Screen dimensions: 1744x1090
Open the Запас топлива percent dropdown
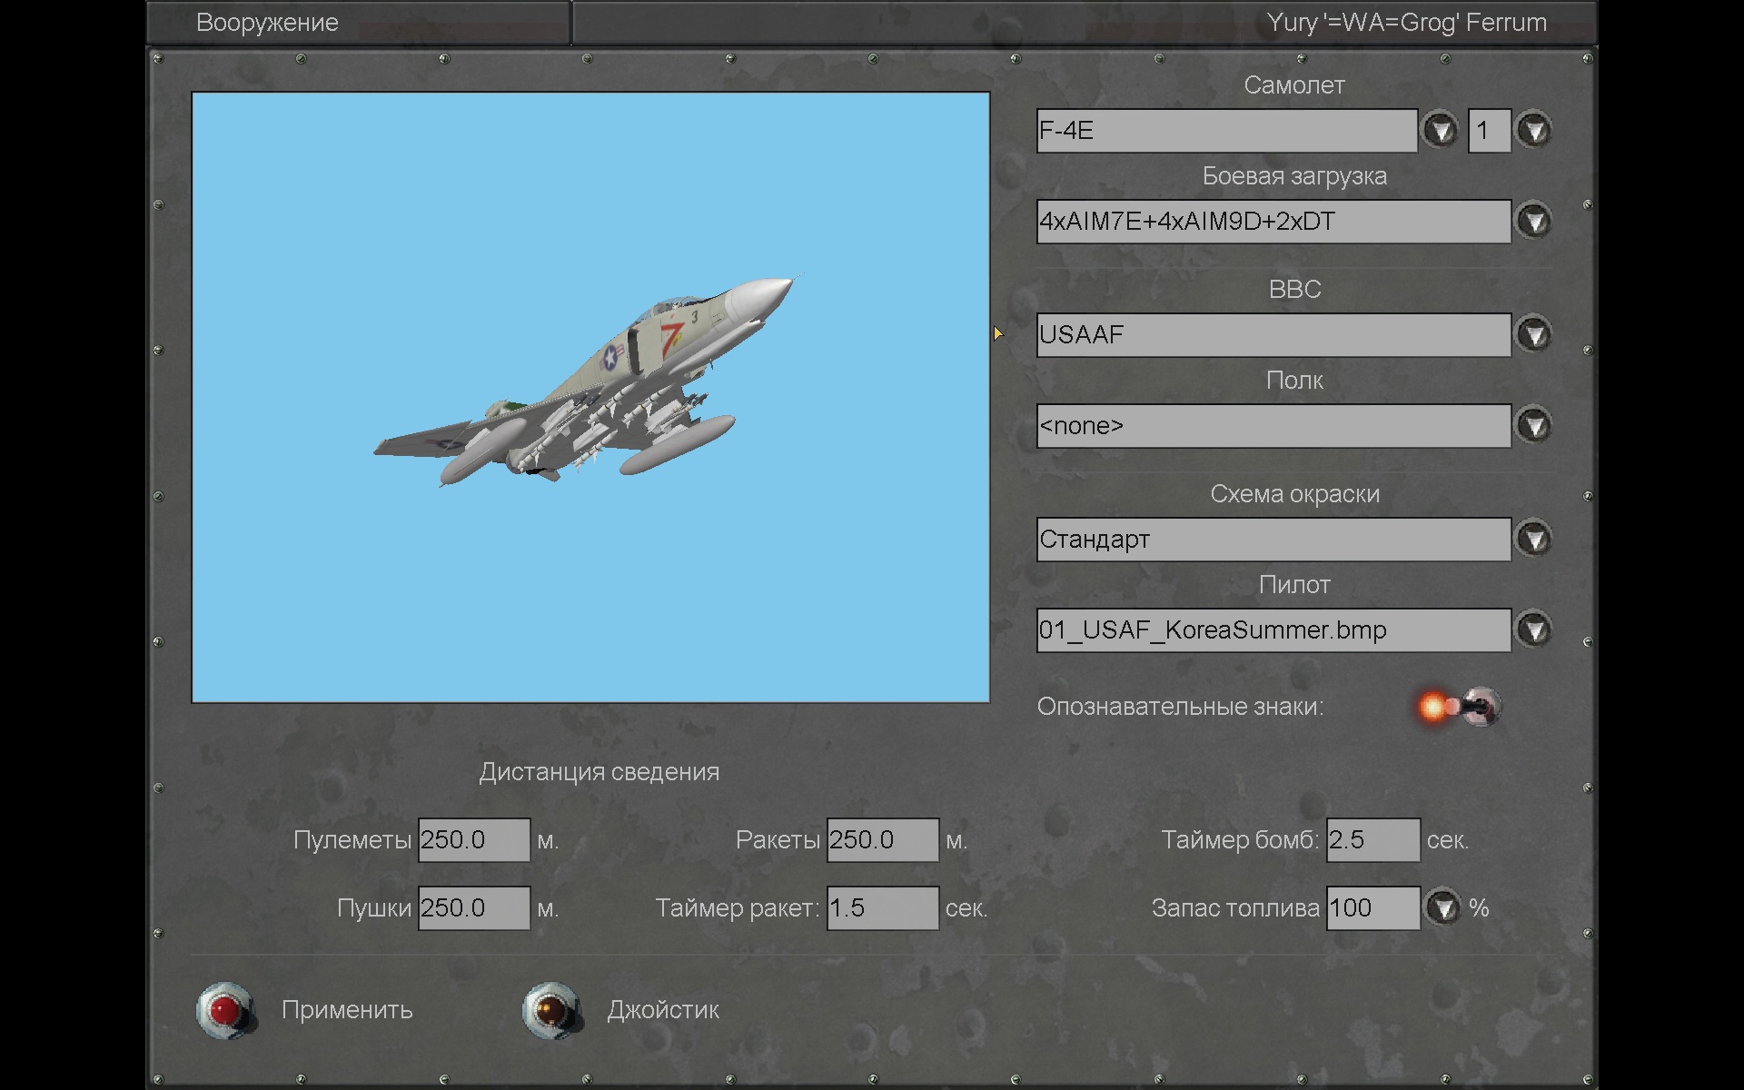click(x=1443, y=907)
